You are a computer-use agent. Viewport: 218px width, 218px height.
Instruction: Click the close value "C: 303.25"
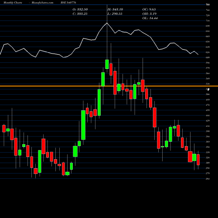tap(80, 14)
